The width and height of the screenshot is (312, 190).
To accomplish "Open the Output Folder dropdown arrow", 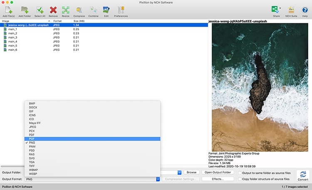I will pos(179,172).
